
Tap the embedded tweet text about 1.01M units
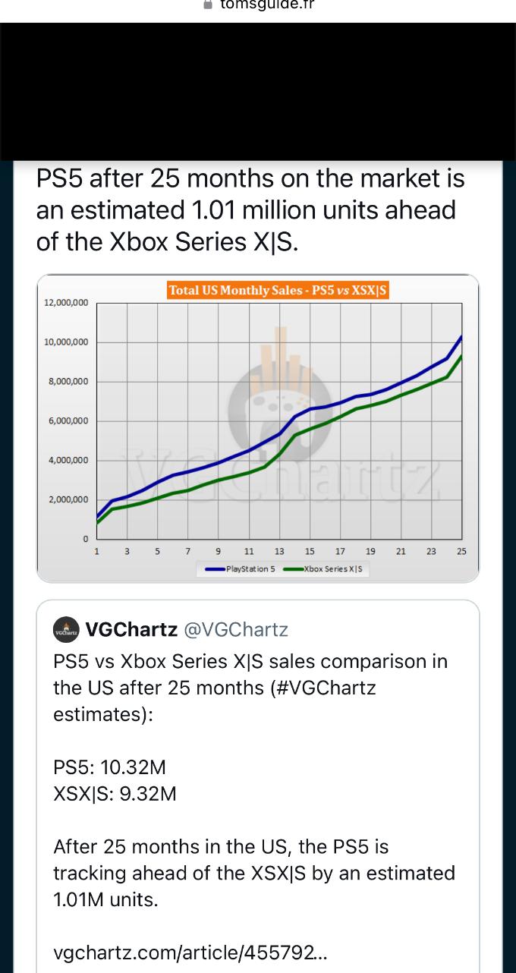pyautogui.click(x=254, y=874)
